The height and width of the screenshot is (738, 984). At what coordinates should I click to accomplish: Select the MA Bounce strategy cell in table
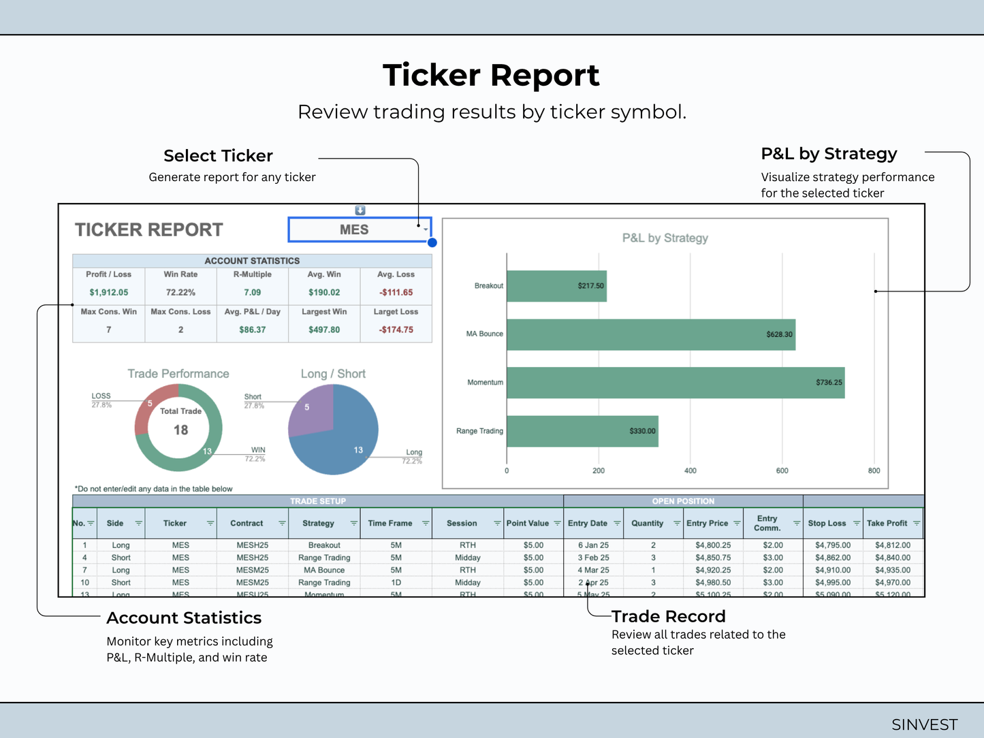(x=324, y=571)
